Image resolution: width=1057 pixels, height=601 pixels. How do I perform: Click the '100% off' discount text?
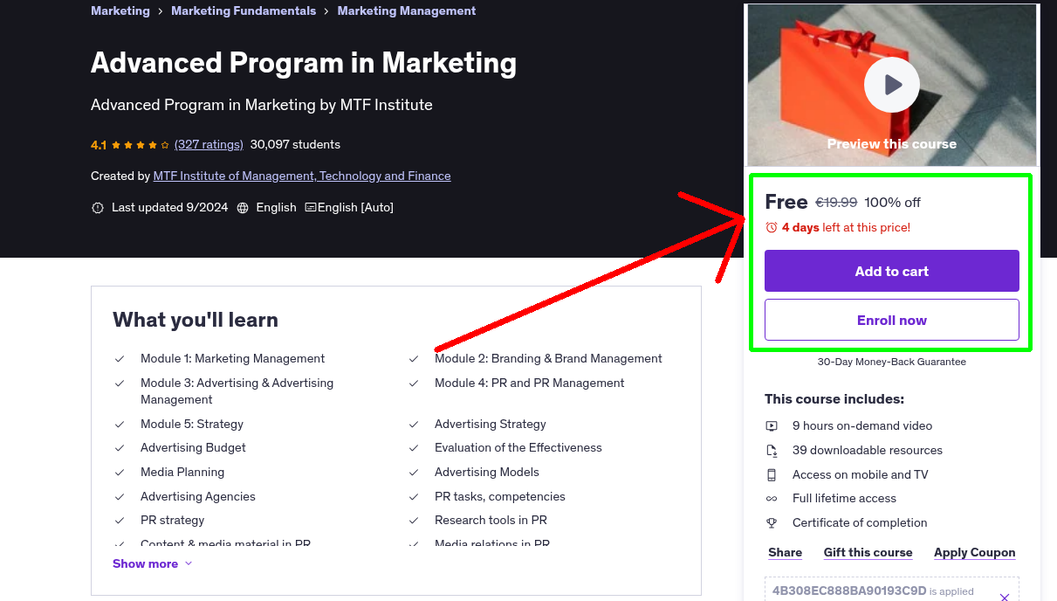pyautogui.click(x=893, y=203)
